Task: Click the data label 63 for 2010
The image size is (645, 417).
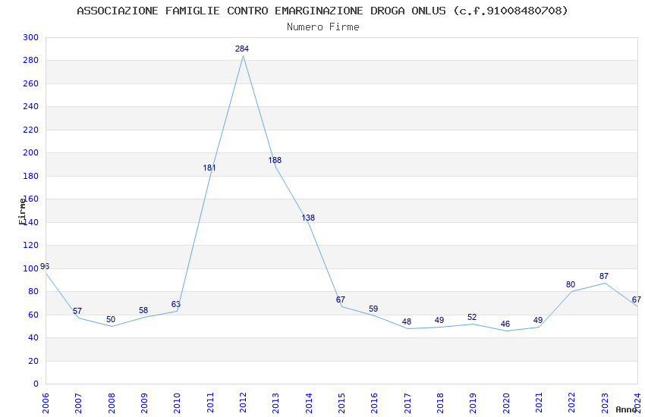Action: pos(176,304)
